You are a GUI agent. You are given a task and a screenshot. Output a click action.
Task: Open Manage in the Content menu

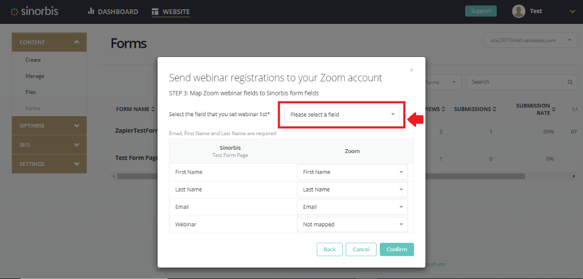[35, 76]
